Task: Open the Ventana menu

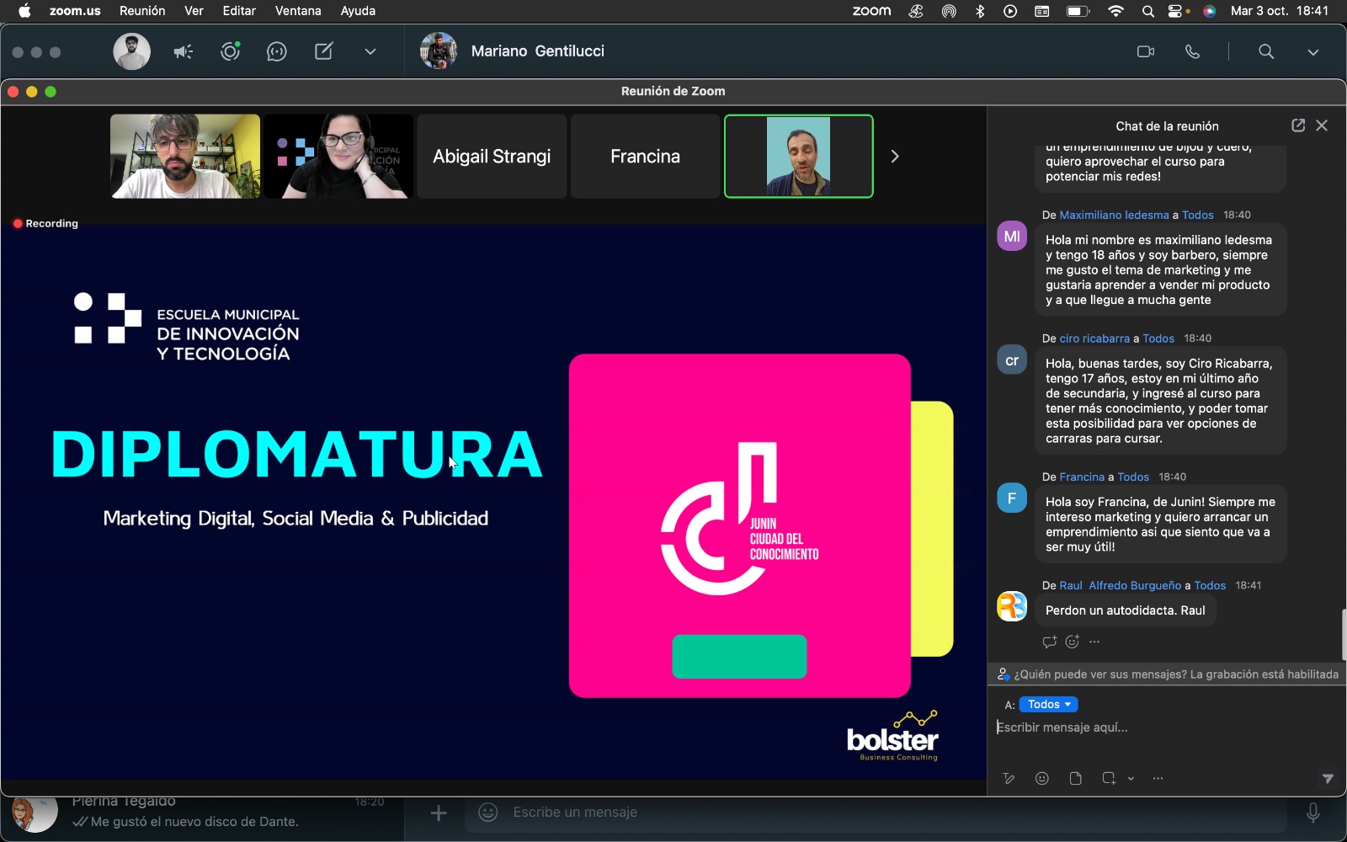Action: pos(297,11)
